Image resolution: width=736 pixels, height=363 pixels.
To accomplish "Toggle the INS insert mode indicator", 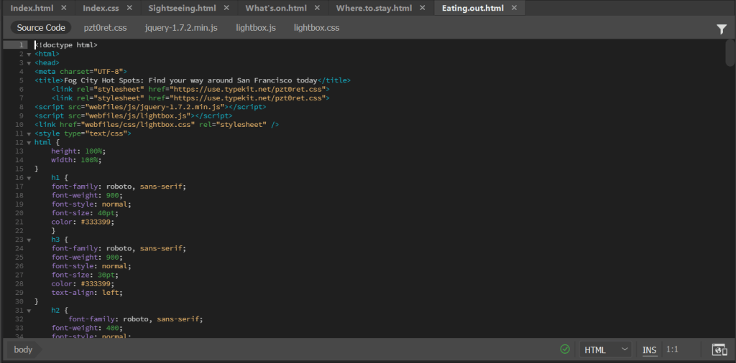I will tap(650, 350).
